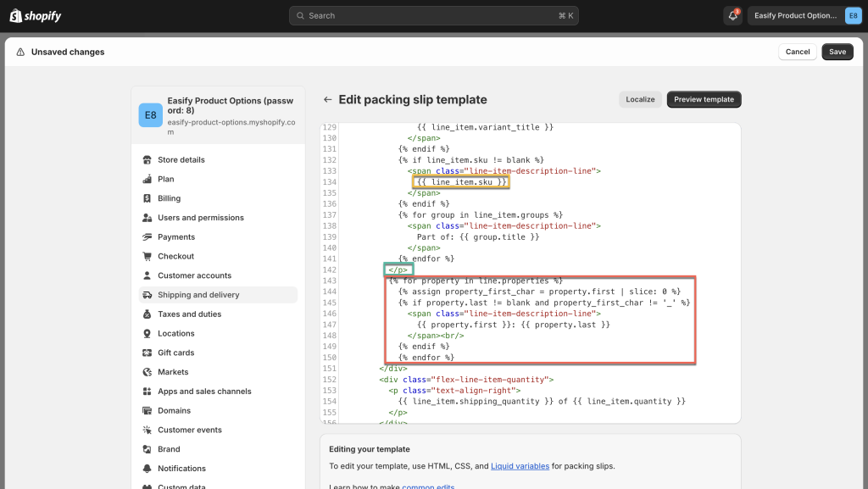This screenshot has height=489, width=868.
Task: Click the Domains globe icon in sidebar
Action: click(147, 411)
